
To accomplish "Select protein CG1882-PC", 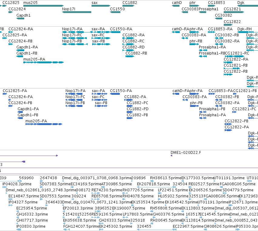I will (x=137, y=103).
